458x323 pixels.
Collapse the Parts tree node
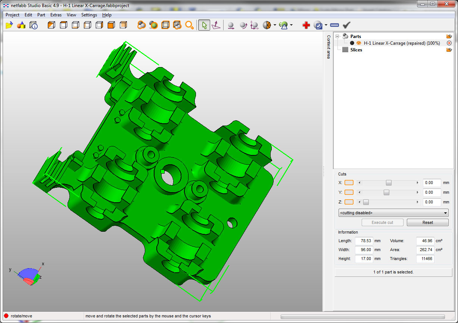[337, 37]
